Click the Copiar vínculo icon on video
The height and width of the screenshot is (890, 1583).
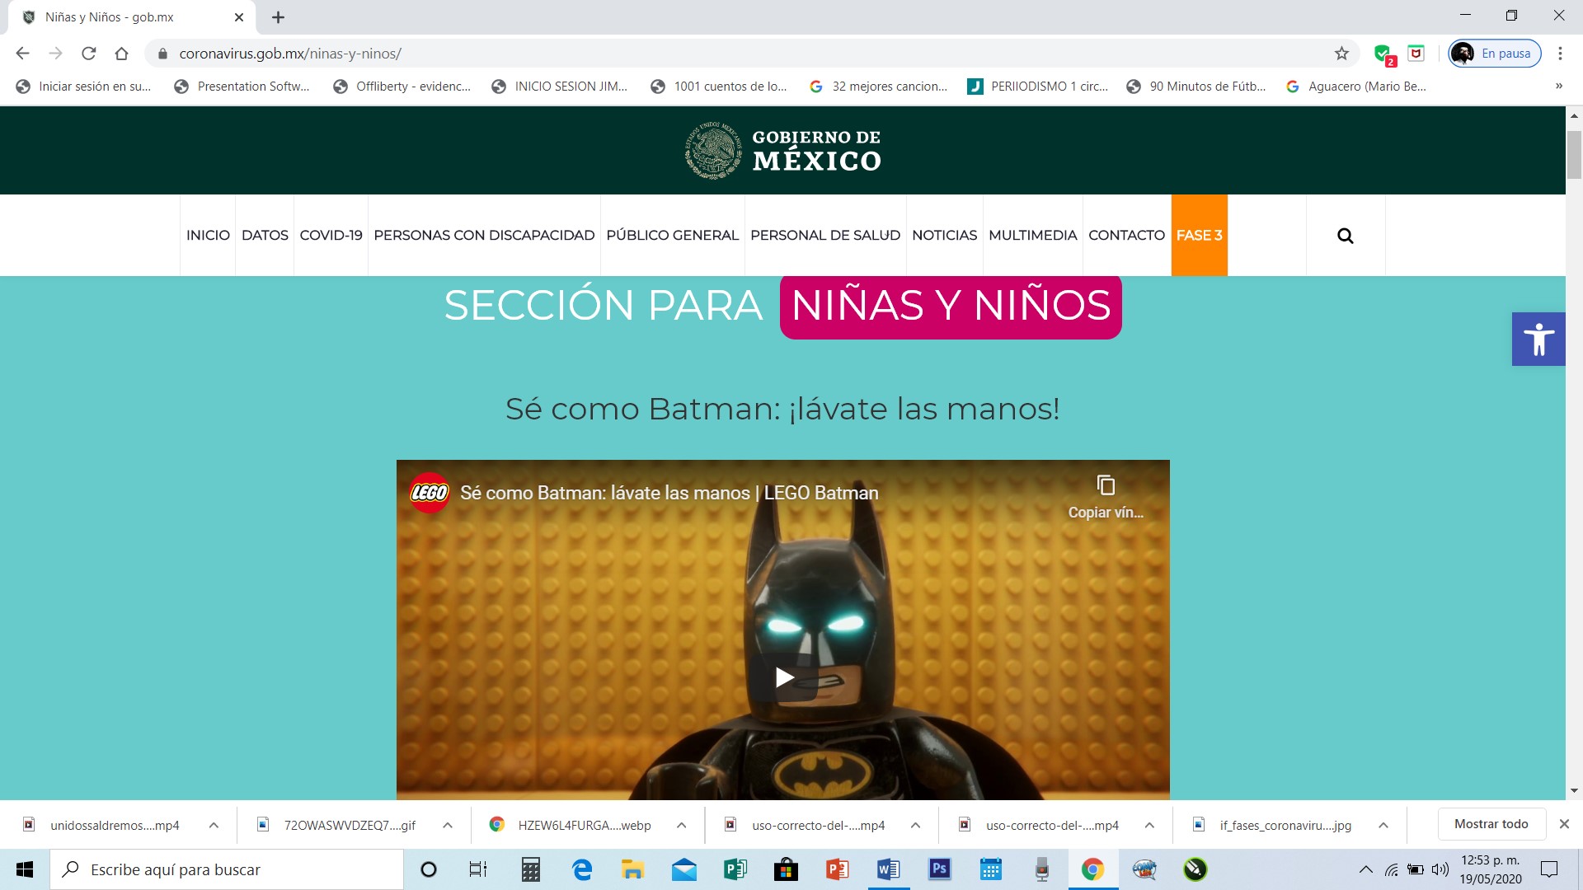click(x=1106, y=496)
